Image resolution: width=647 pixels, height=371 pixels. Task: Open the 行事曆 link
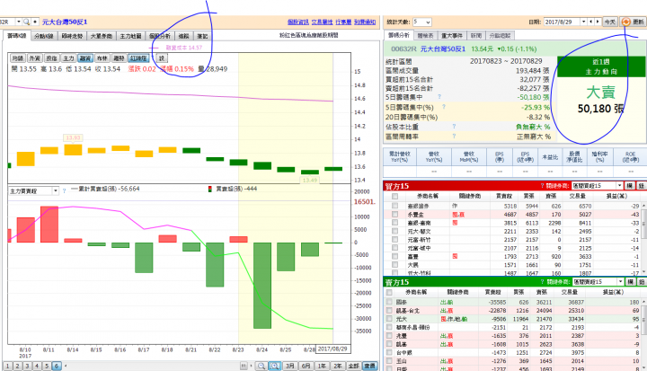coord(343,22)
